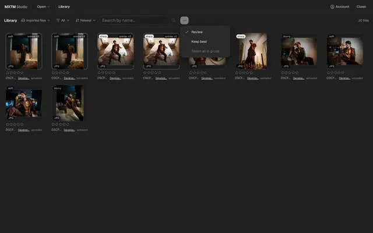Screen dimensions: 373x233
Task: Open the All filter dropdown
Action: [x=63, y=20]
